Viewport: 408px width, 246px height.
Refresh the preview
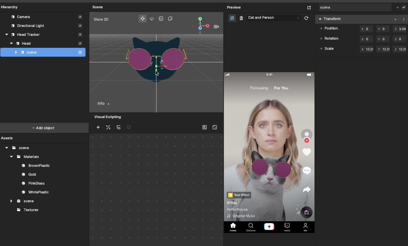(x=306, y=18)
